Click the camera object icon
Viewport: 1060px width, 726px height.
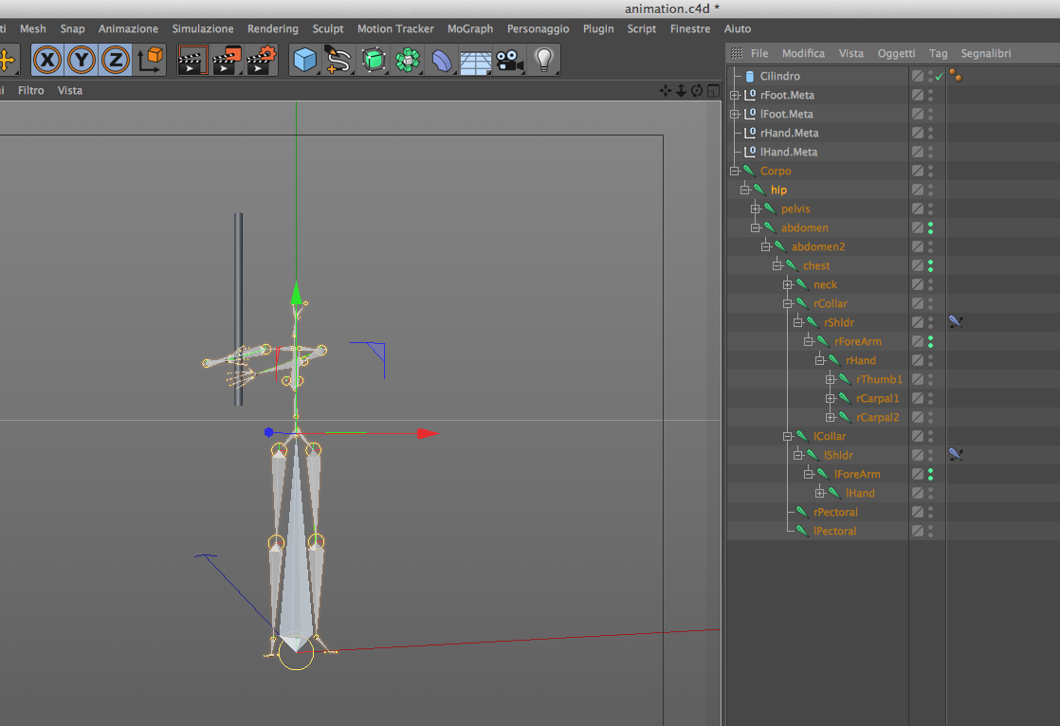[509, 61]
